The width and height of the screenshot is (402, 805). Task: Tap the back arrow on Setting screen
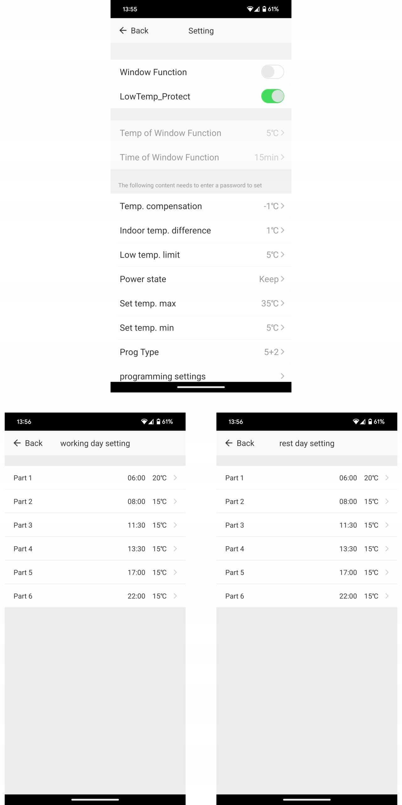[x=123, y=31]
